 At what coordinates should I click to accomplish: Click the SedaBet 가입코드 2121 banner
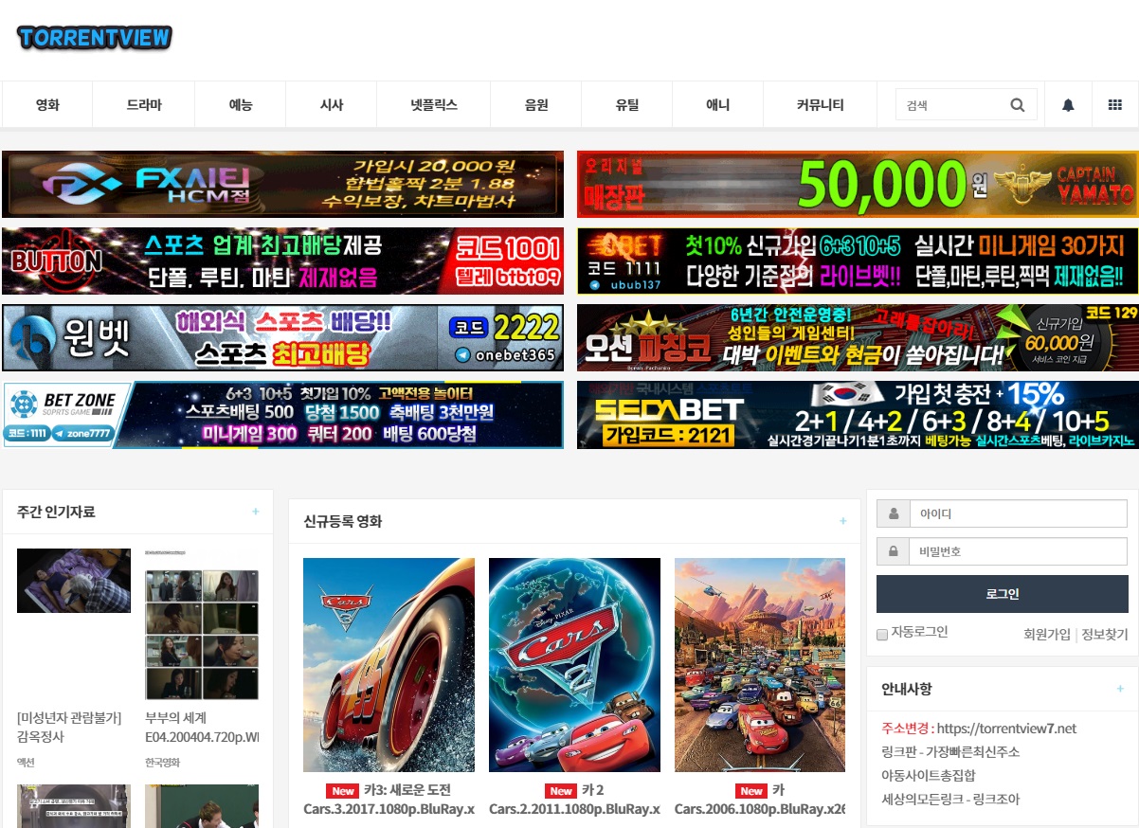858,415
